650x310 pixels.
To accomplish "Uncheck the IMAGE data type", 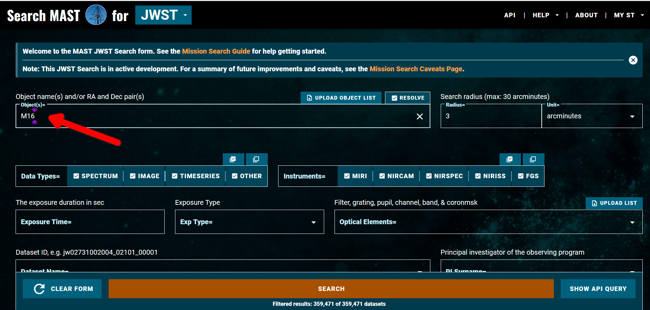I will click(x=145, y=176).
